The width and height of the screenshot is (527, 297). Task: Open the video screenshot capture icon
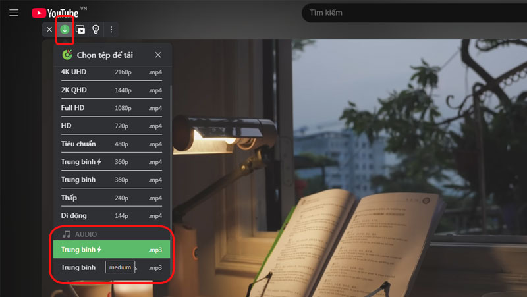[x=80, y=30]
